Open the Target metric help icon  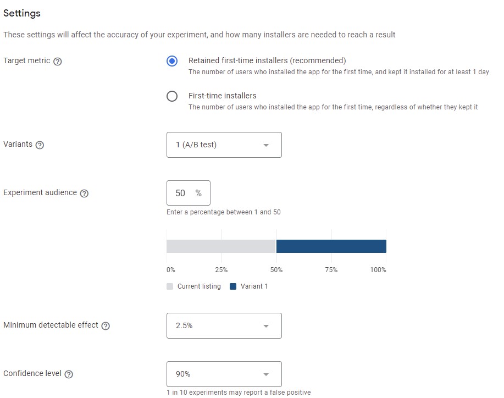click(x=58, y=61)
